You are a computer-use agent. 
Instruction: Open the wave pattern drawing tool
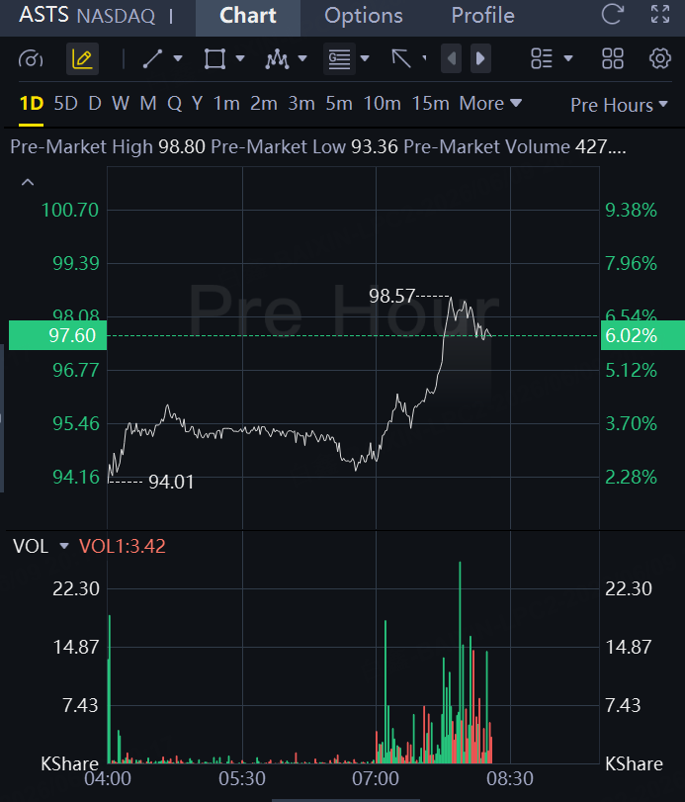[x=277, y=58]
